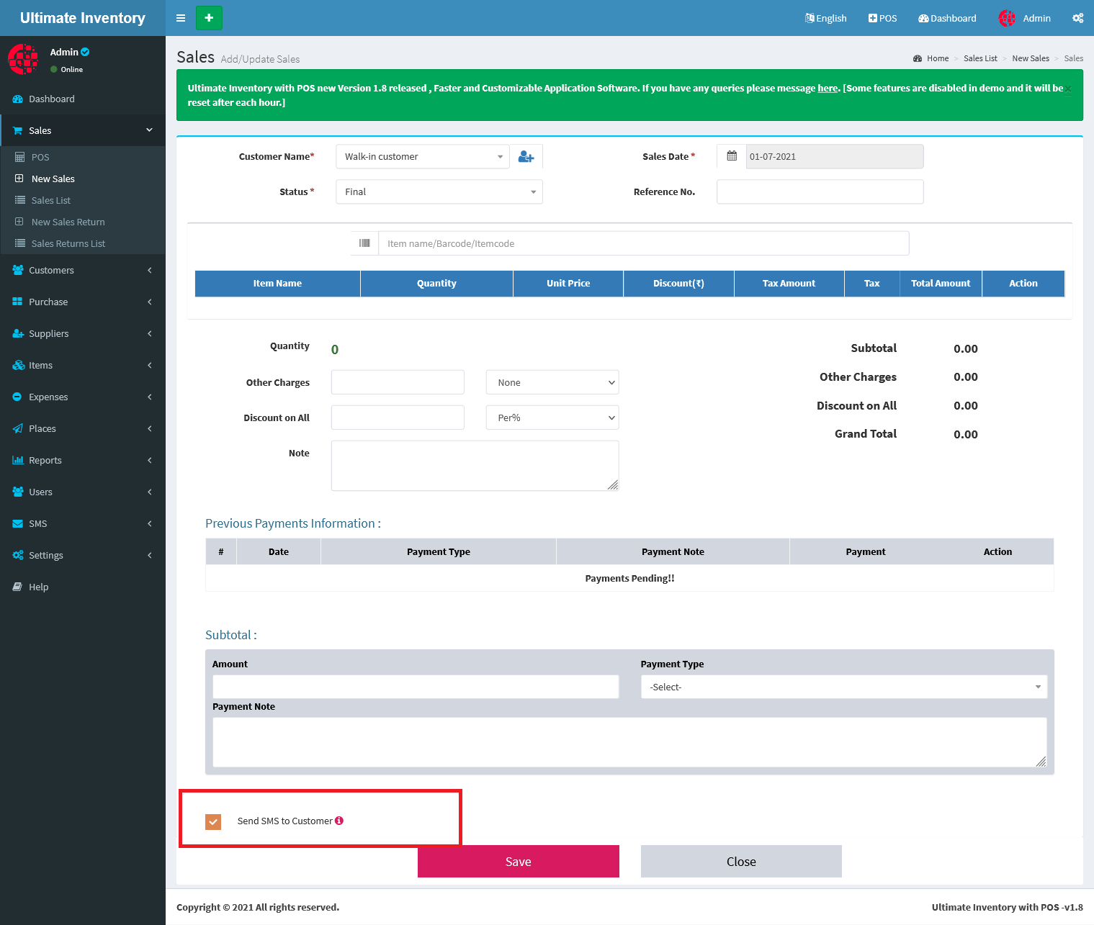
Task: Close the green announcement banner
Action: pos(1068,89)
